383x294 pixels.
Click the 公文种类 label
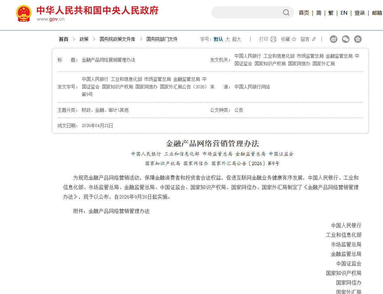220,110
